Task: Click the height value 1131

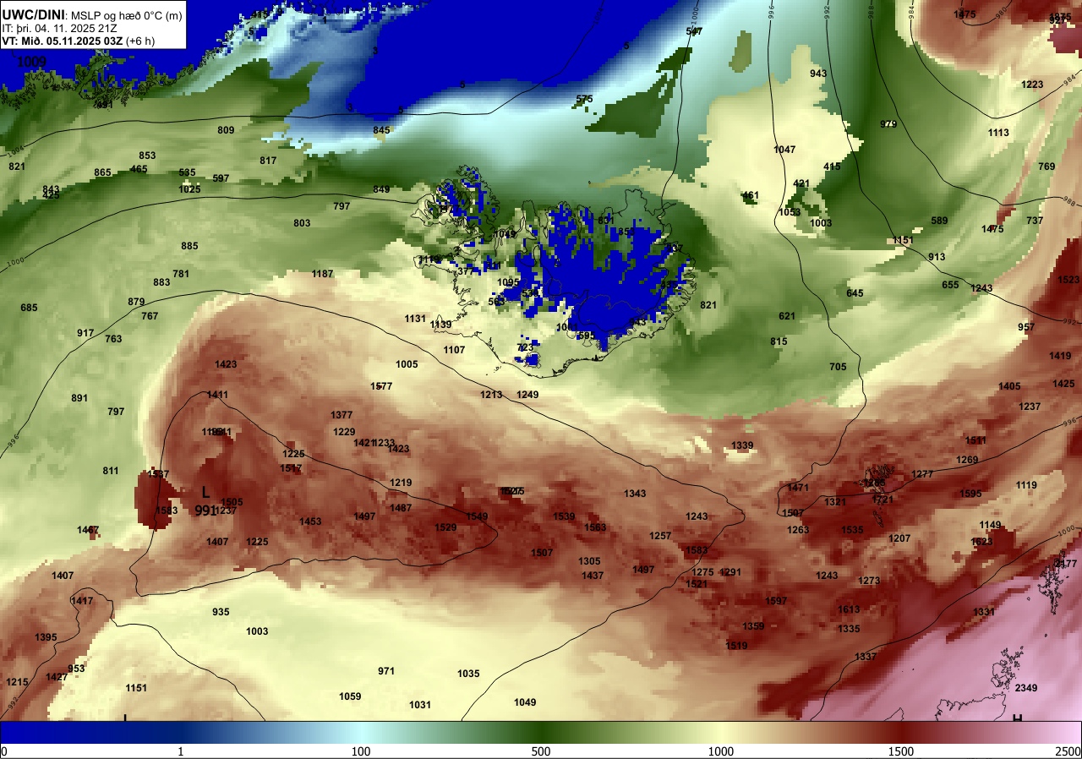Action: point(415,319)
